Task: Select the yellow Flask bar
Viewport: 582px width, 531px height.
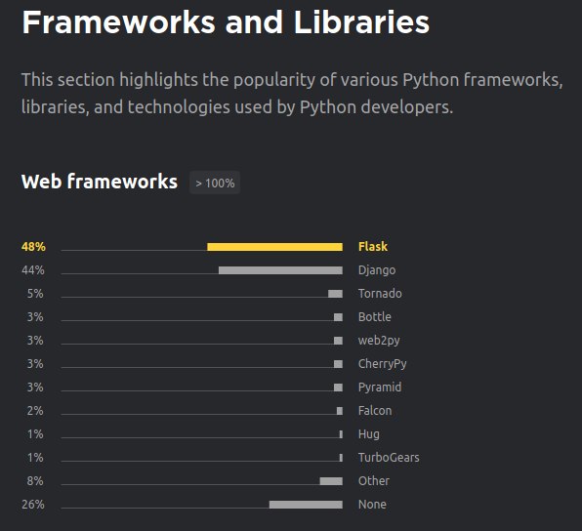Action: coord(274,247)
